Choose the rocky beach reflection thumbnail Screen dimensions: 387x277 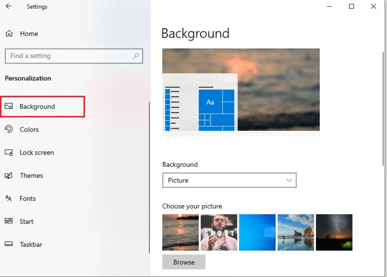(296, 233)
